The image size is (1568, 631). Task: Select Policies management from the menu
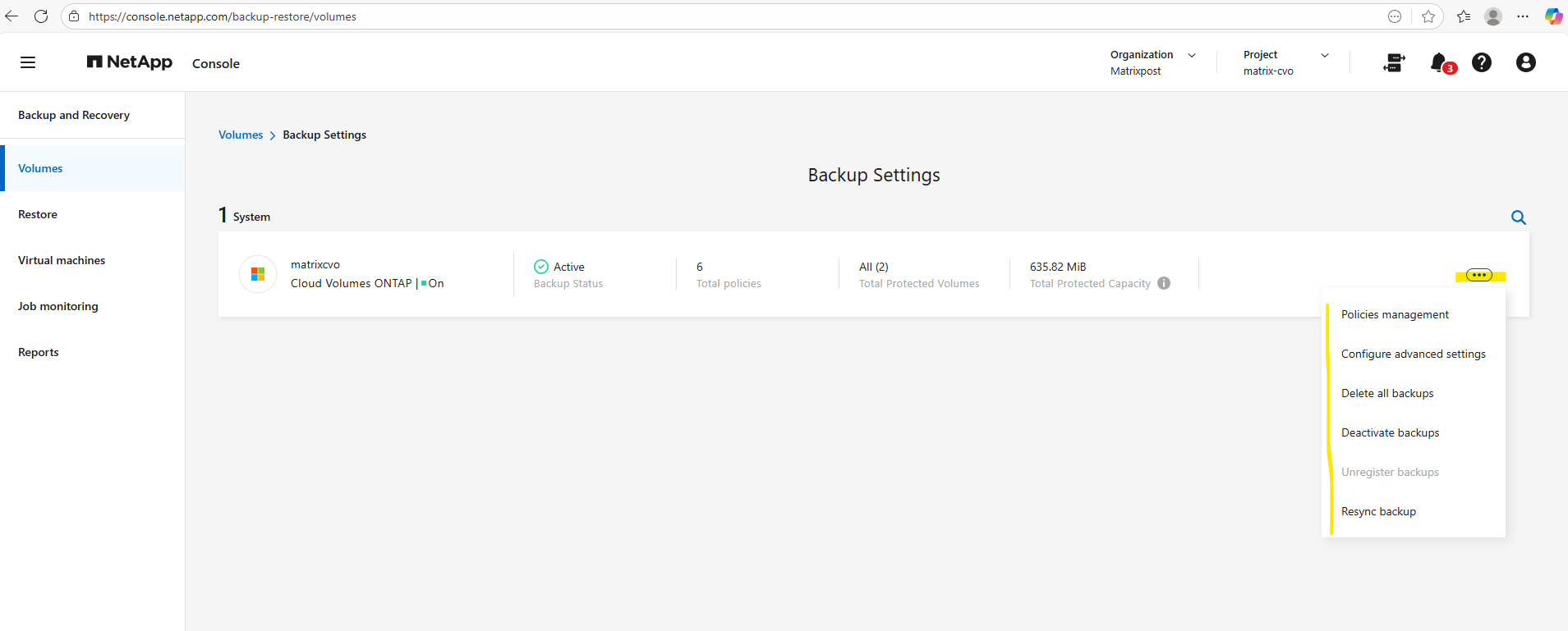1395,314
